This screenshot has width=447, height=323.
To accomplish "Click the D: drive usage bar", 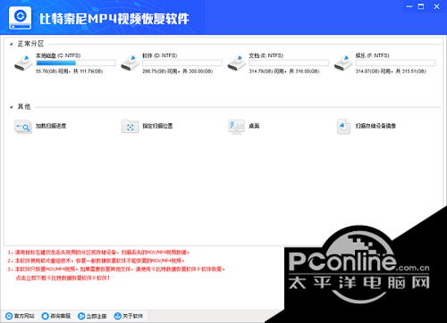I will click(x=182, y=62).
